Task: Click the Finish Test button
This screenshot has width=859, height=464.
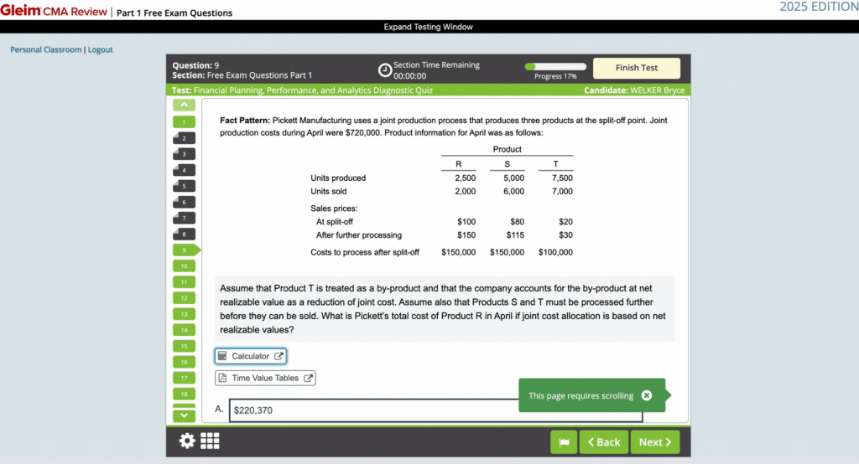Action: point(637,68)
